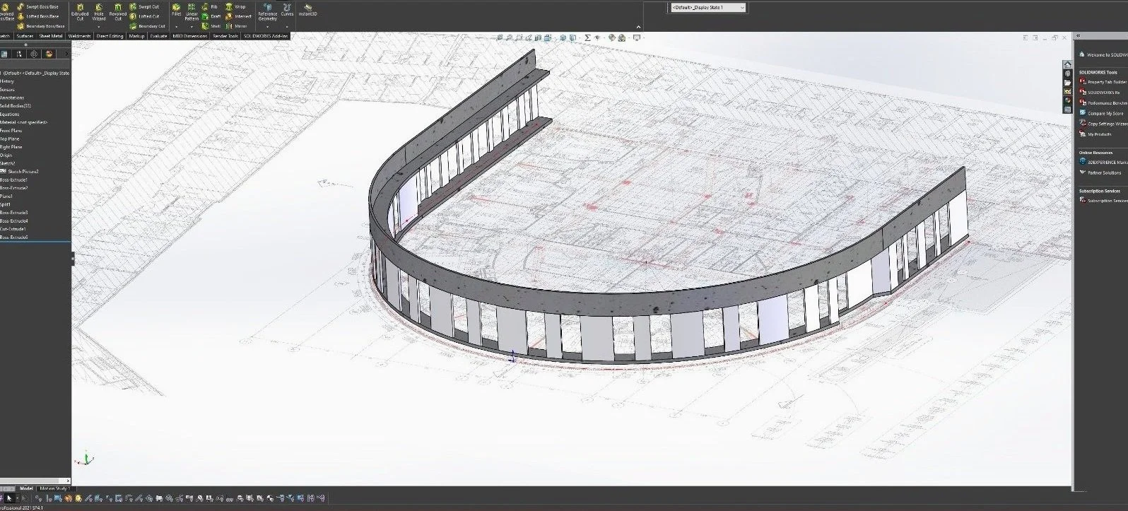
Task: Select Material <not specified> item
Action: (24, 122)
